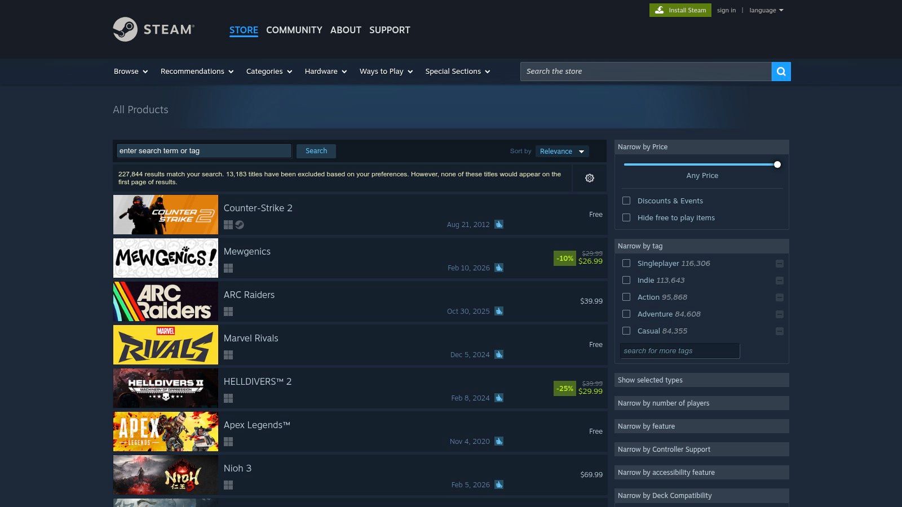This screenshot has width=902, height=507.
Task: Click the thumbs-up review icon next to Mewgenics' date
Action: click(x=498, y=268)
